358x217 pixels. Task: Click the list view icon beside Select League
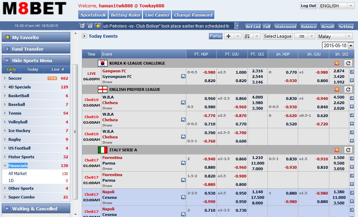[302, 36]
